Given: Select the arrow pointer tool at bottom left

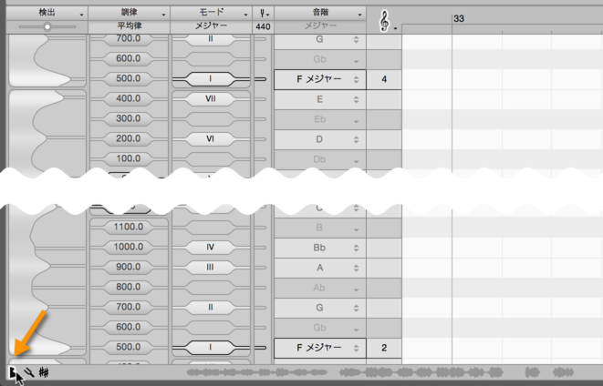Looking at the screenshot, I should 12,371.
